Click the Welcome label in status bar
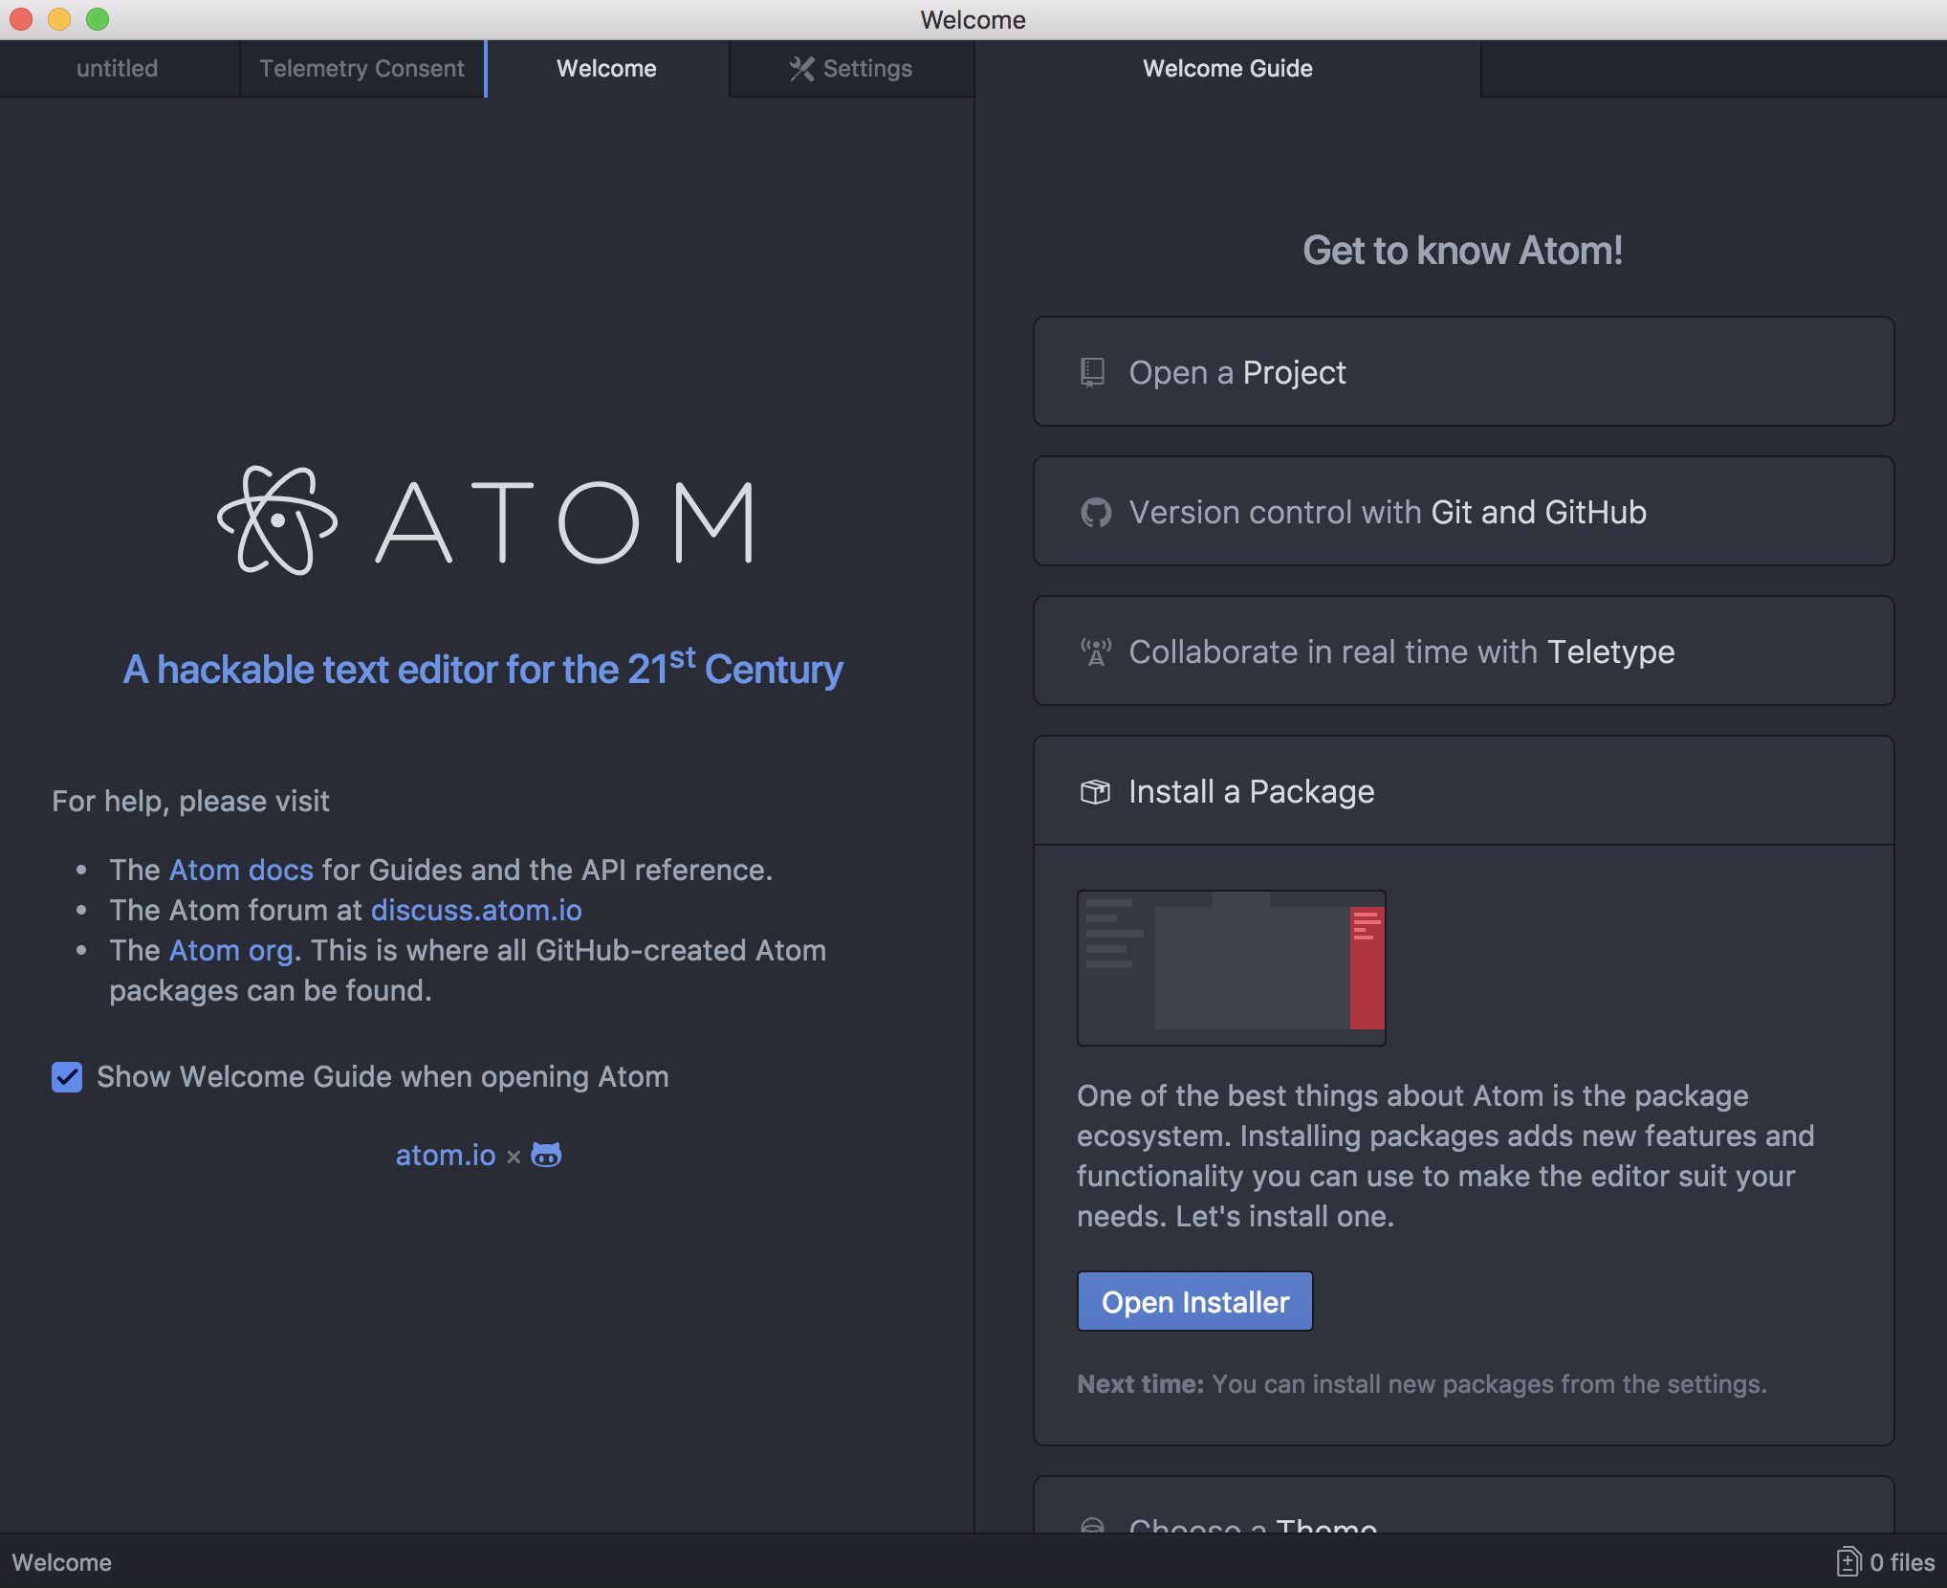1947x1588 pixels. [x=62, y=1562]
